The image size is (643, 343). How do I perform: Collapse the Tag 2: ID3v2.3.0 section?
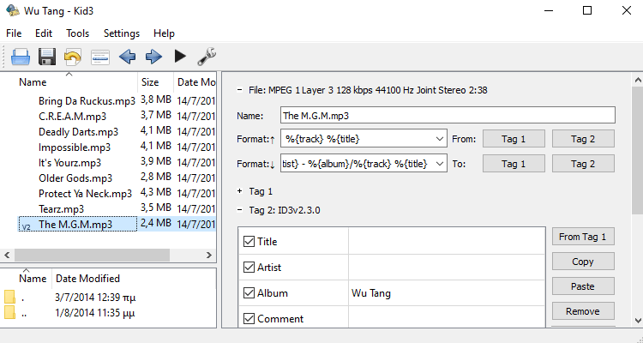pos(240,210)
